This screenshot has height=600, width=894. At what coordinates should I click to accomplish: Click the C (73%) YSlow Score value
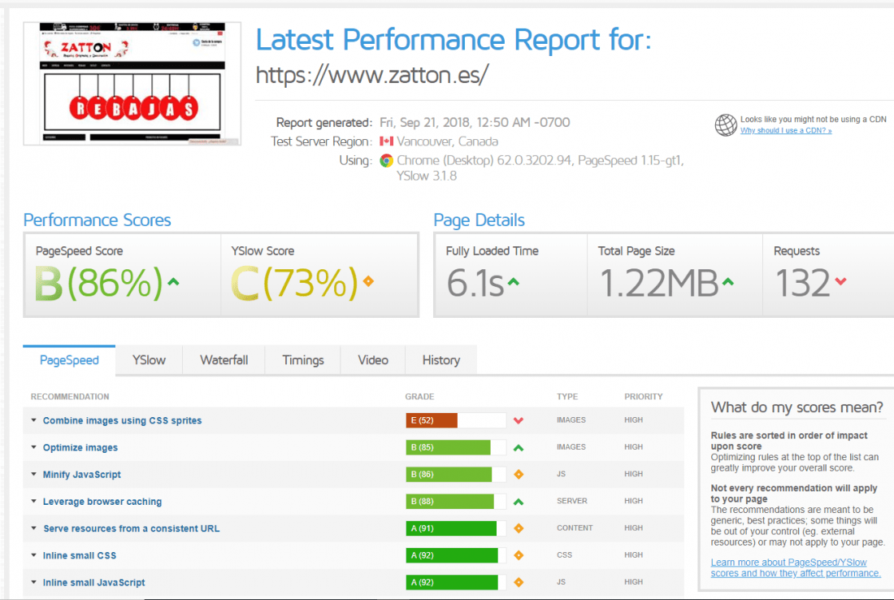point(294,283)
